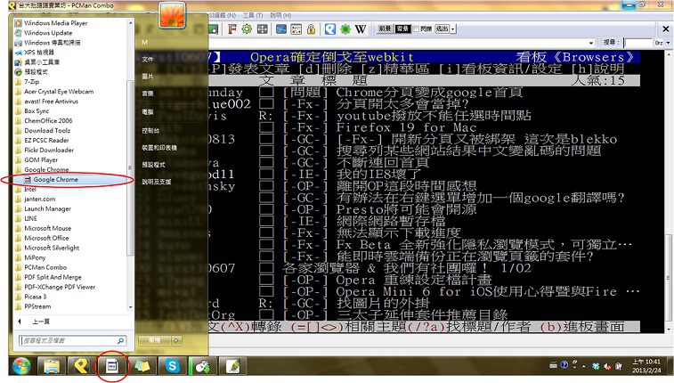
Task: Show hidden tray icons arrow
Action: [x=584, y=366]
